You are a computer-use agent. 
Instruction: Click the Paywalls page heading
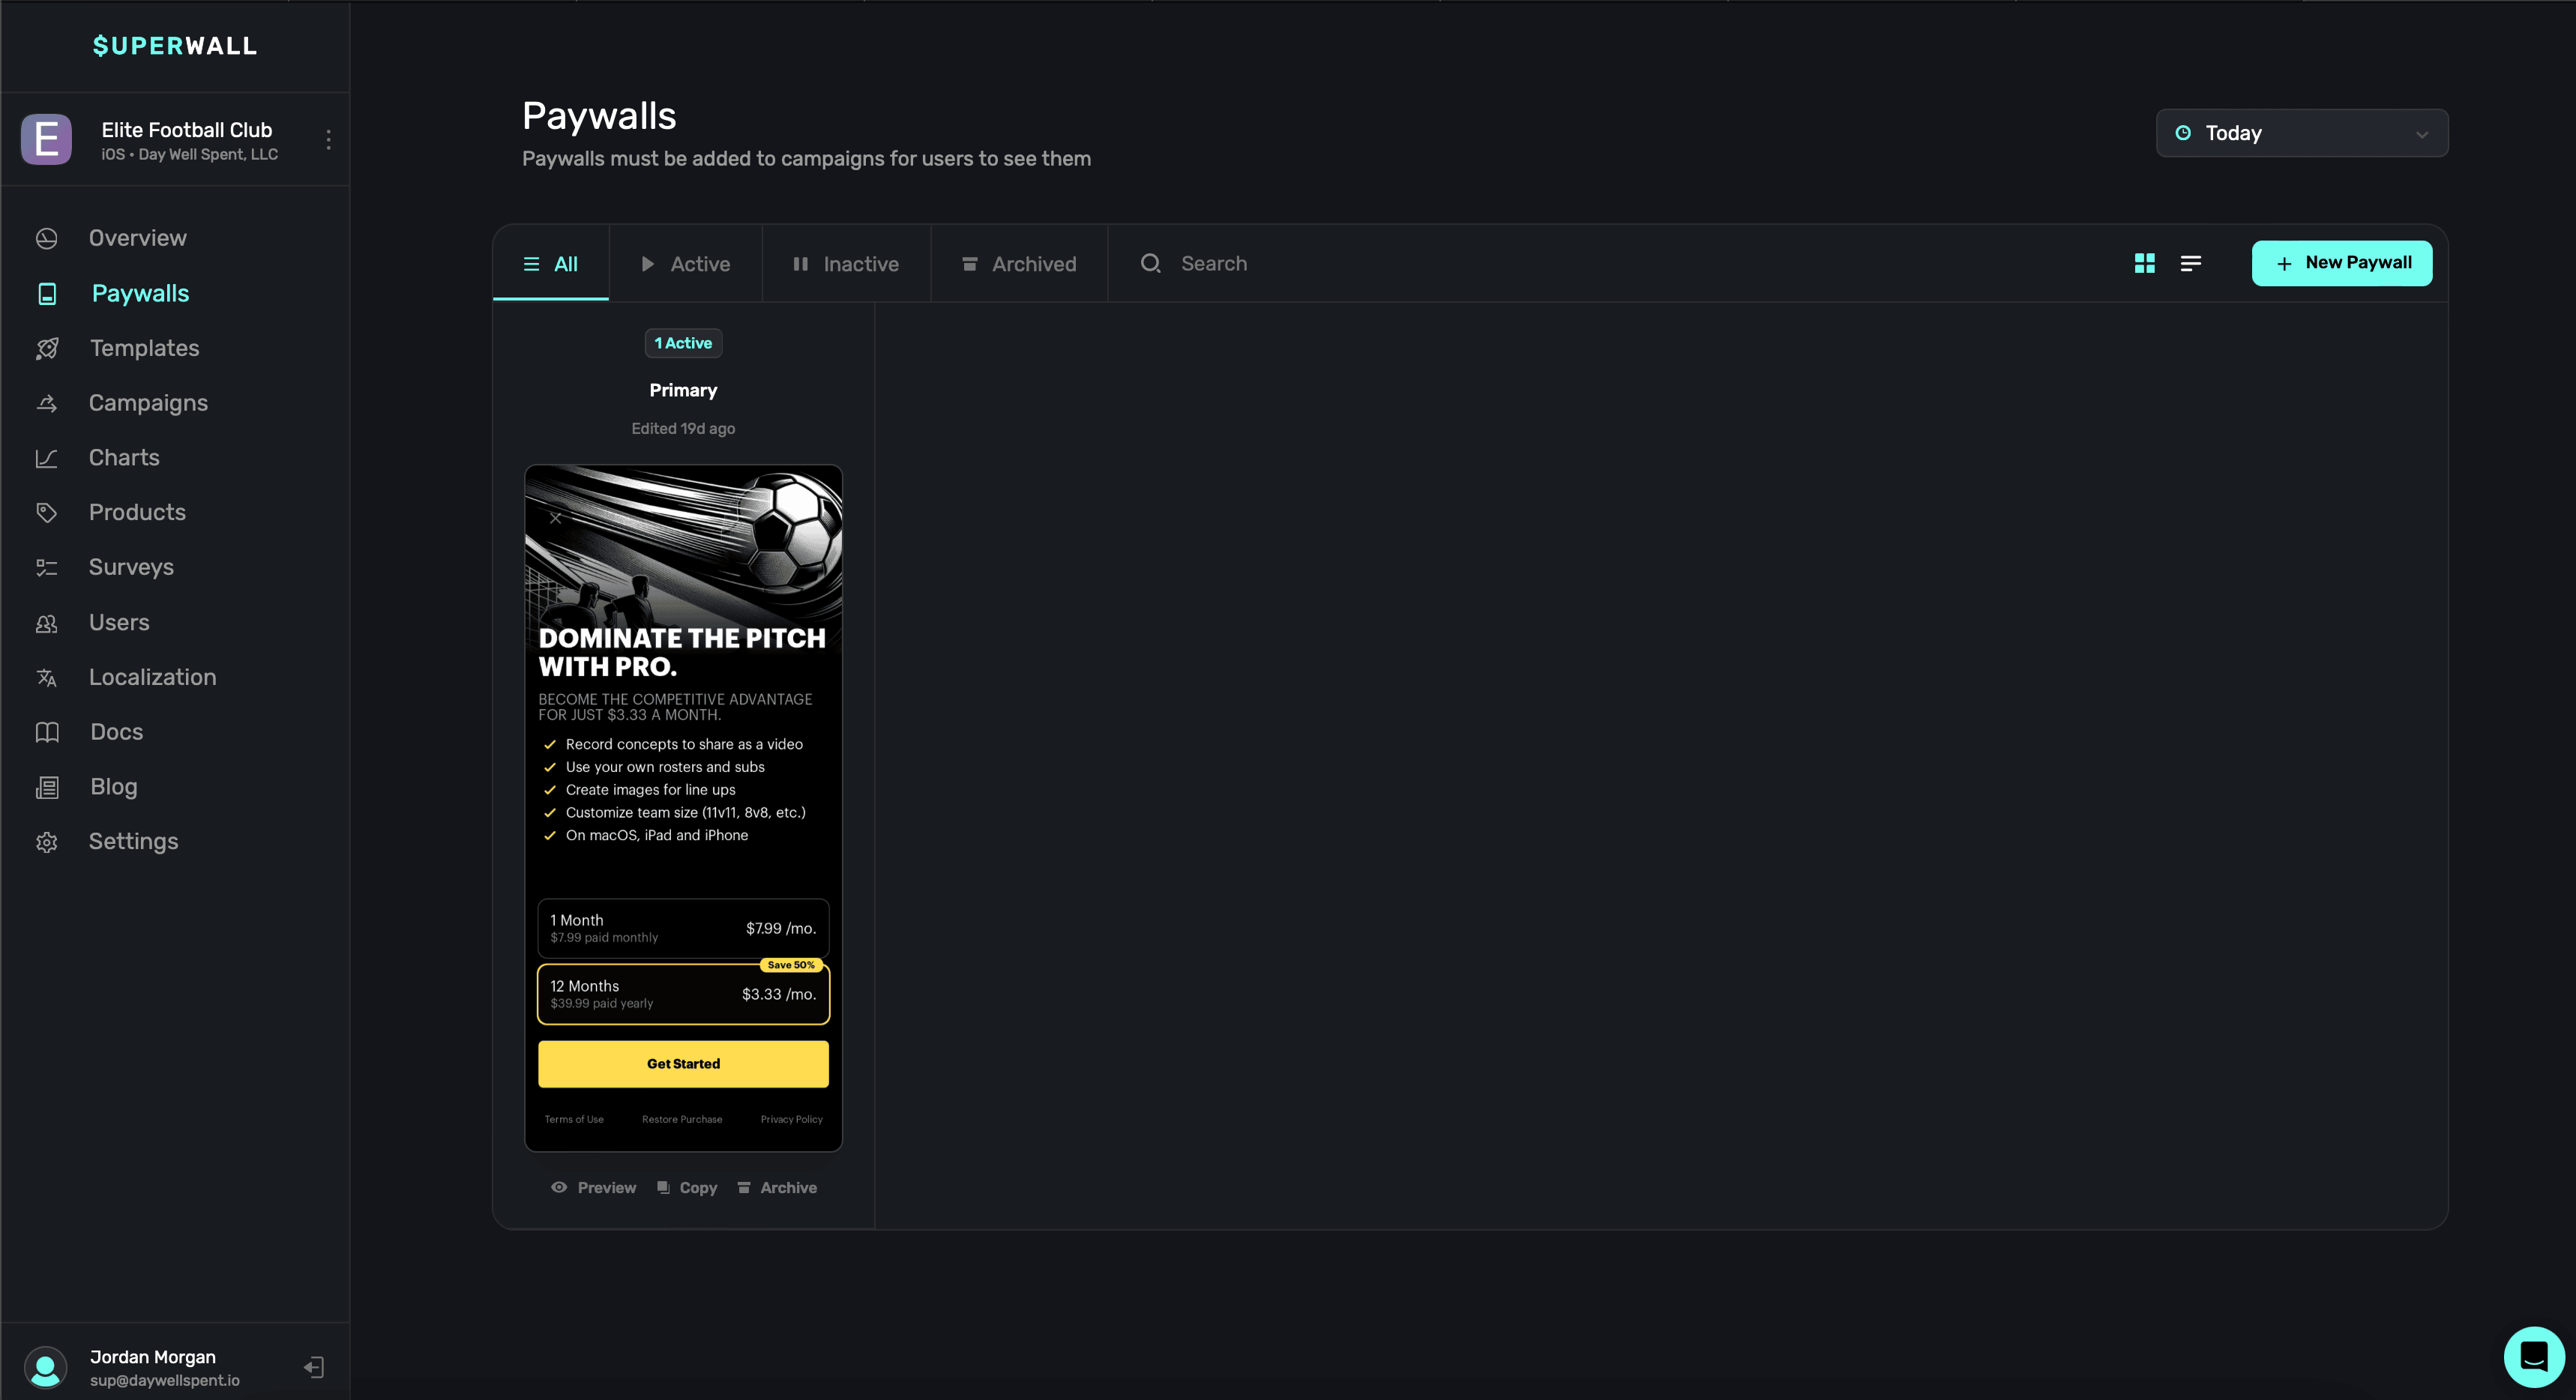click(x=599, y=116)
